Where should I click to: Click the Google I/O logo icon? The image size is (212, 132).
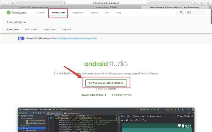pos(21,38)
